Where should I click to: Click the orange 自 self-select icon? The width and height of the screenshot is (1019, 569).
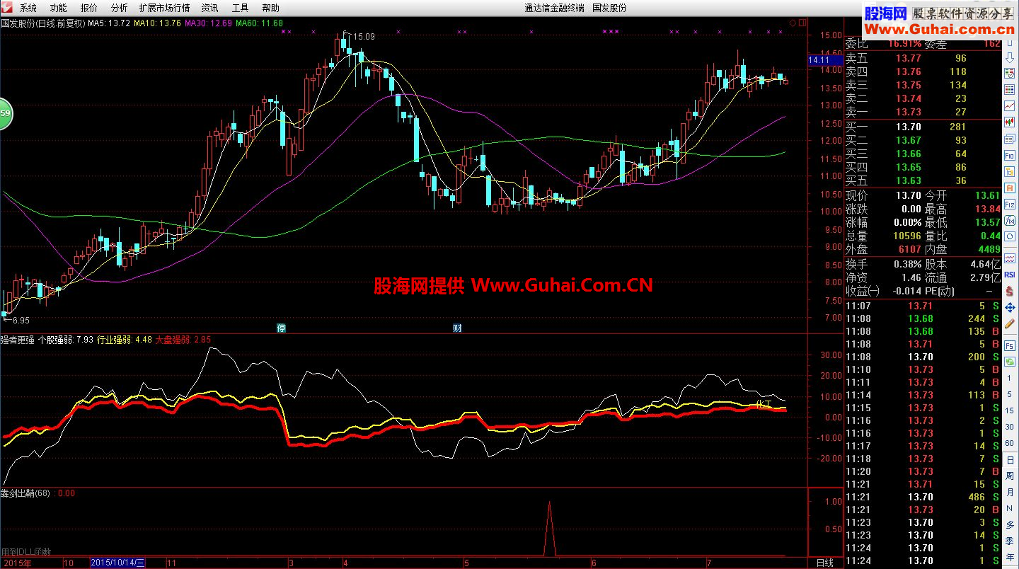1010,188
